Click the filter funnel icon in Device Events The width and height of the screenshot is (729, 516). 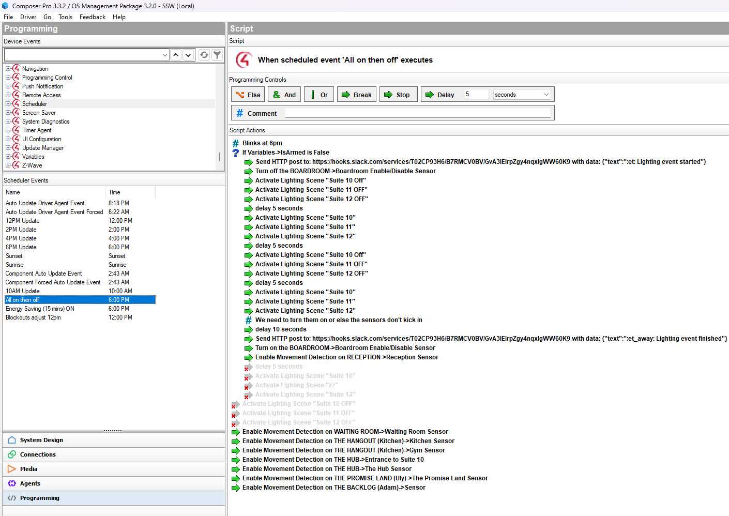[x=217, y=55]
